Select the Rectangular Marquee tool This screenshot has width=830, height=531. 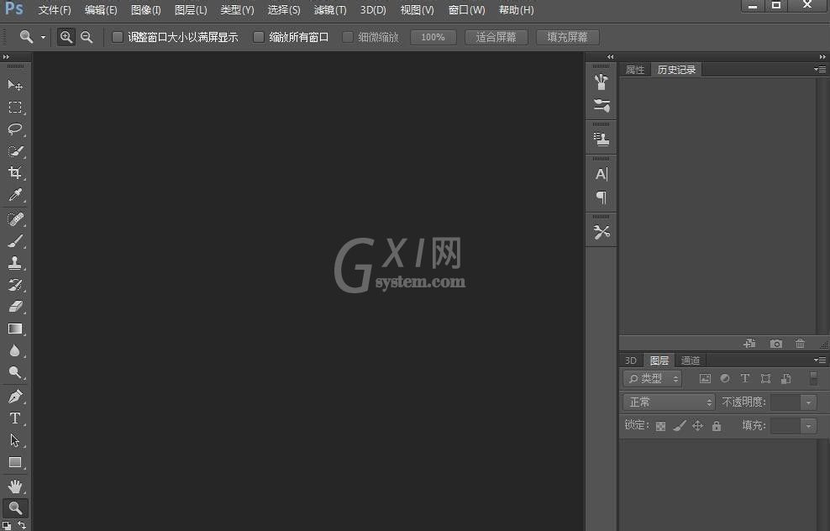point(15,108)
